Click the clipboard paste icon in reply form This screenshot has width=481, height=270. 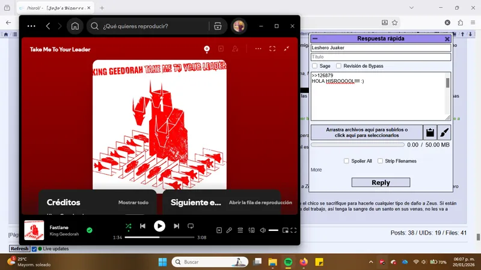[x=430, y=133]
